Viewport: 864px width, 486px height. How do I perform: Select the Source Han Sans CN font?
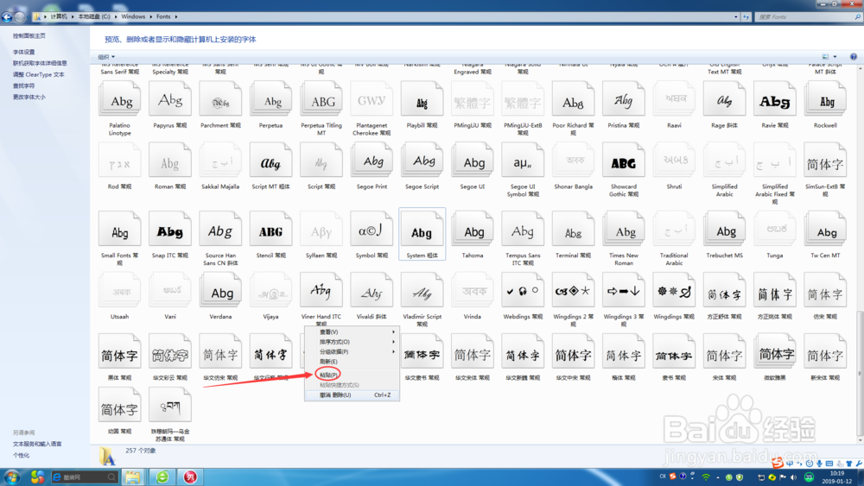(x=220, y=229)
